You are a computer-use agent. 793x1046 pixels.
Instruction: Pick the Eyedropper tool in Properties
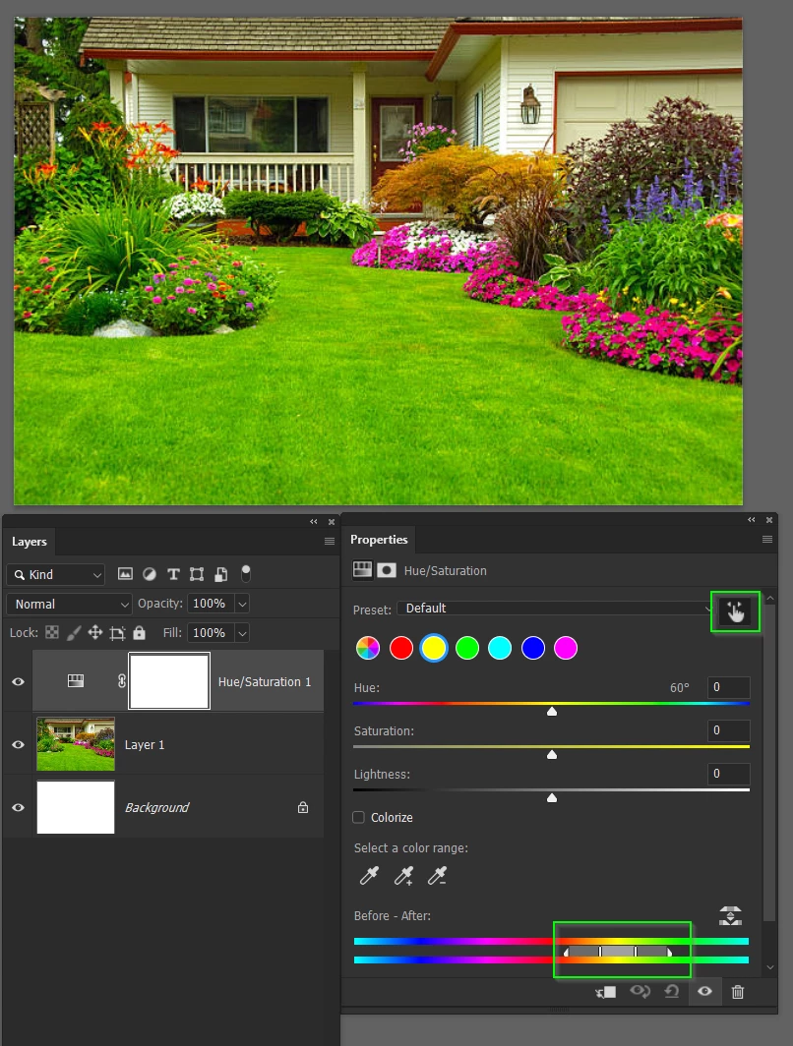[x=369, y=875]
